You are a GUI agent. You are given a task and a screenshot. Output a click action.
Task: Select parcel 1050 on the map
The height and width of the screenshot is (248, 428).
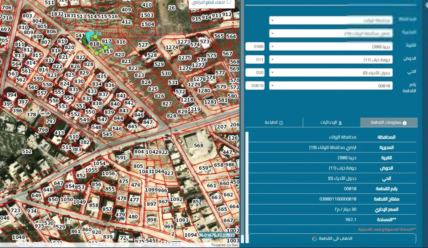coord(67,199)
